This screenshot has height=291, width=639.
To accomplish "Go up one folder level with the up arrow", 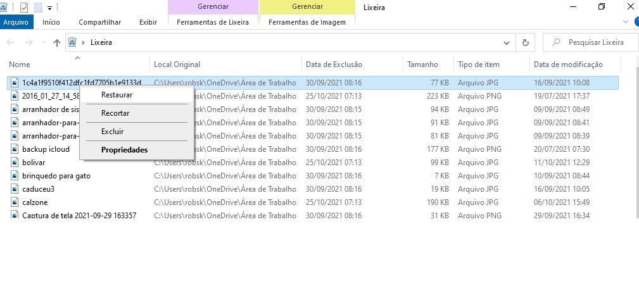I will tap(57, 42).
